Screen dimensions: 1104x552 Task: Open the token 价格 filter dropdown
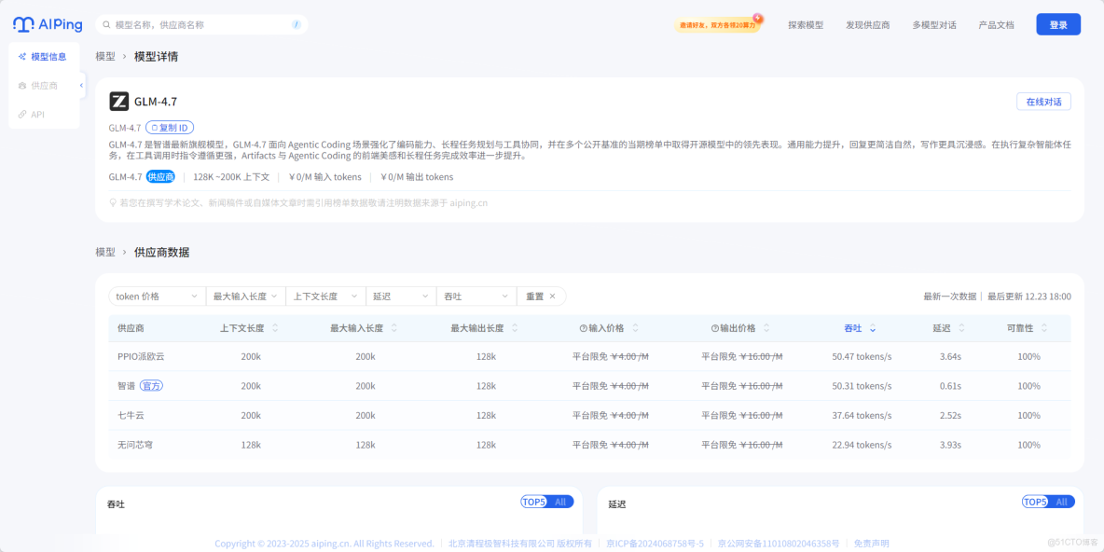(x=155, y=296)
